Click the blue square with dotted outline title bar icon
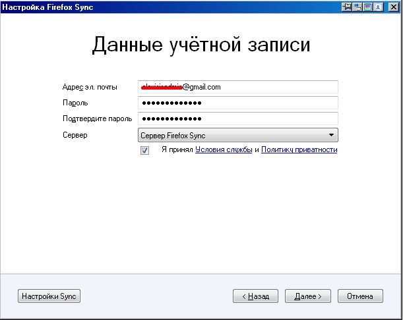The image size is (403, 320). tap(357, 7)
